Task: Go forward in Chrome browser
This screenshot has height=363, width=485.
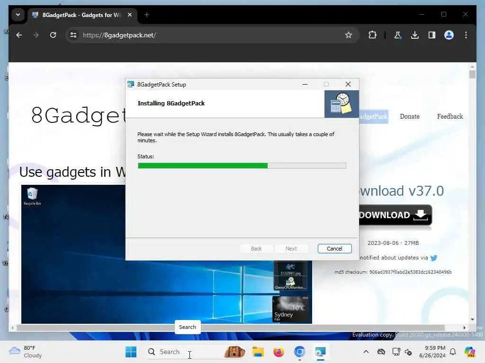Action: click(x=36, y=35)
